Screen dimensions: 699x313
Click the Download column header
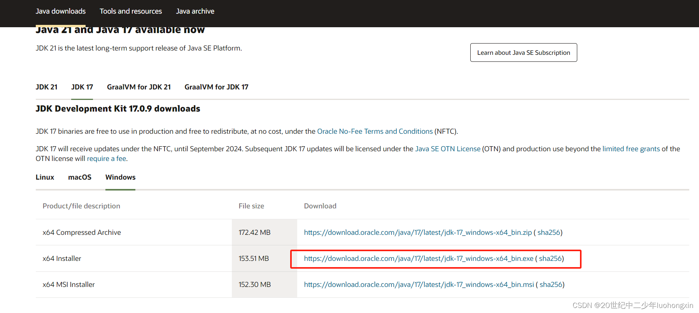pos(320,206)
